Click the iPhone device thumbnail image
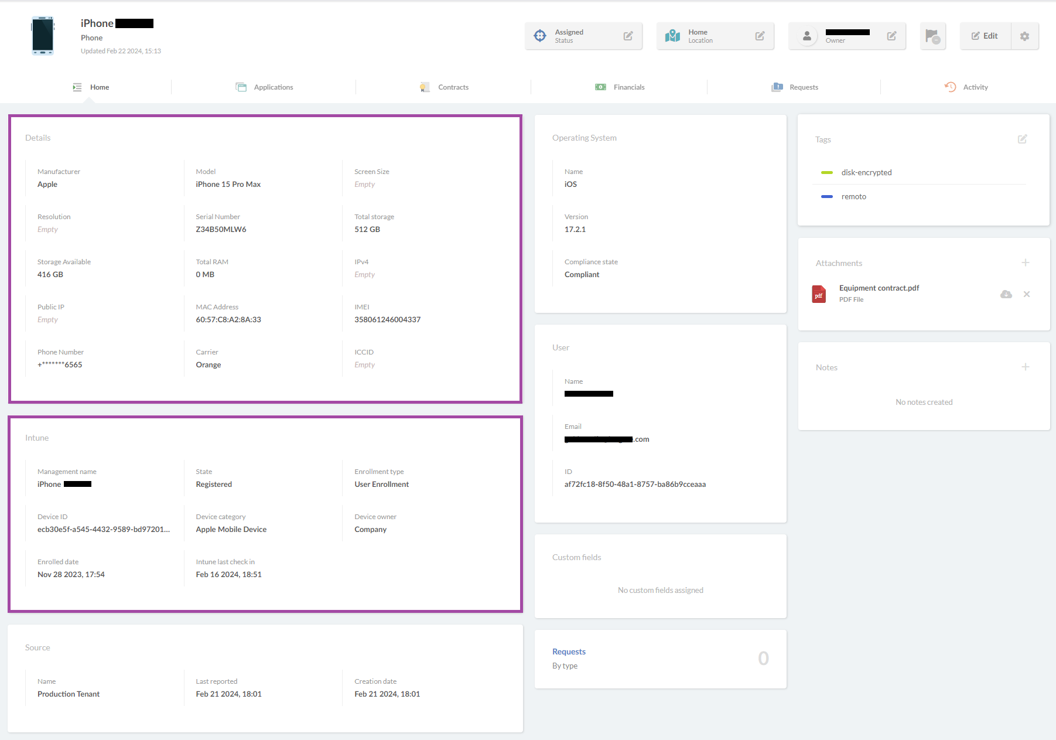 tap(42, 36)
